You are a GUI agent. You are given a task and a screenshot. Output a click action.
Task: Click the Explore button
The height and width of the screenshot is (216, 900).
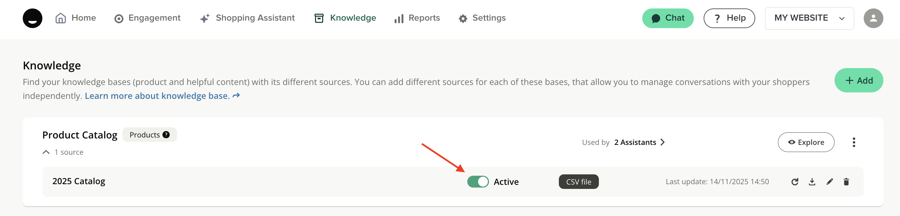pyautogui.click(x=806, y=143)
